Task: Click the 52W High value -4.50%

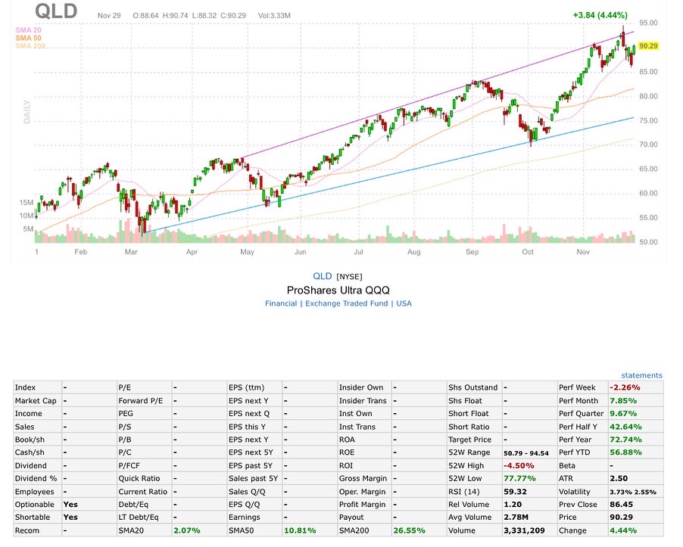Action: (519, 465)
